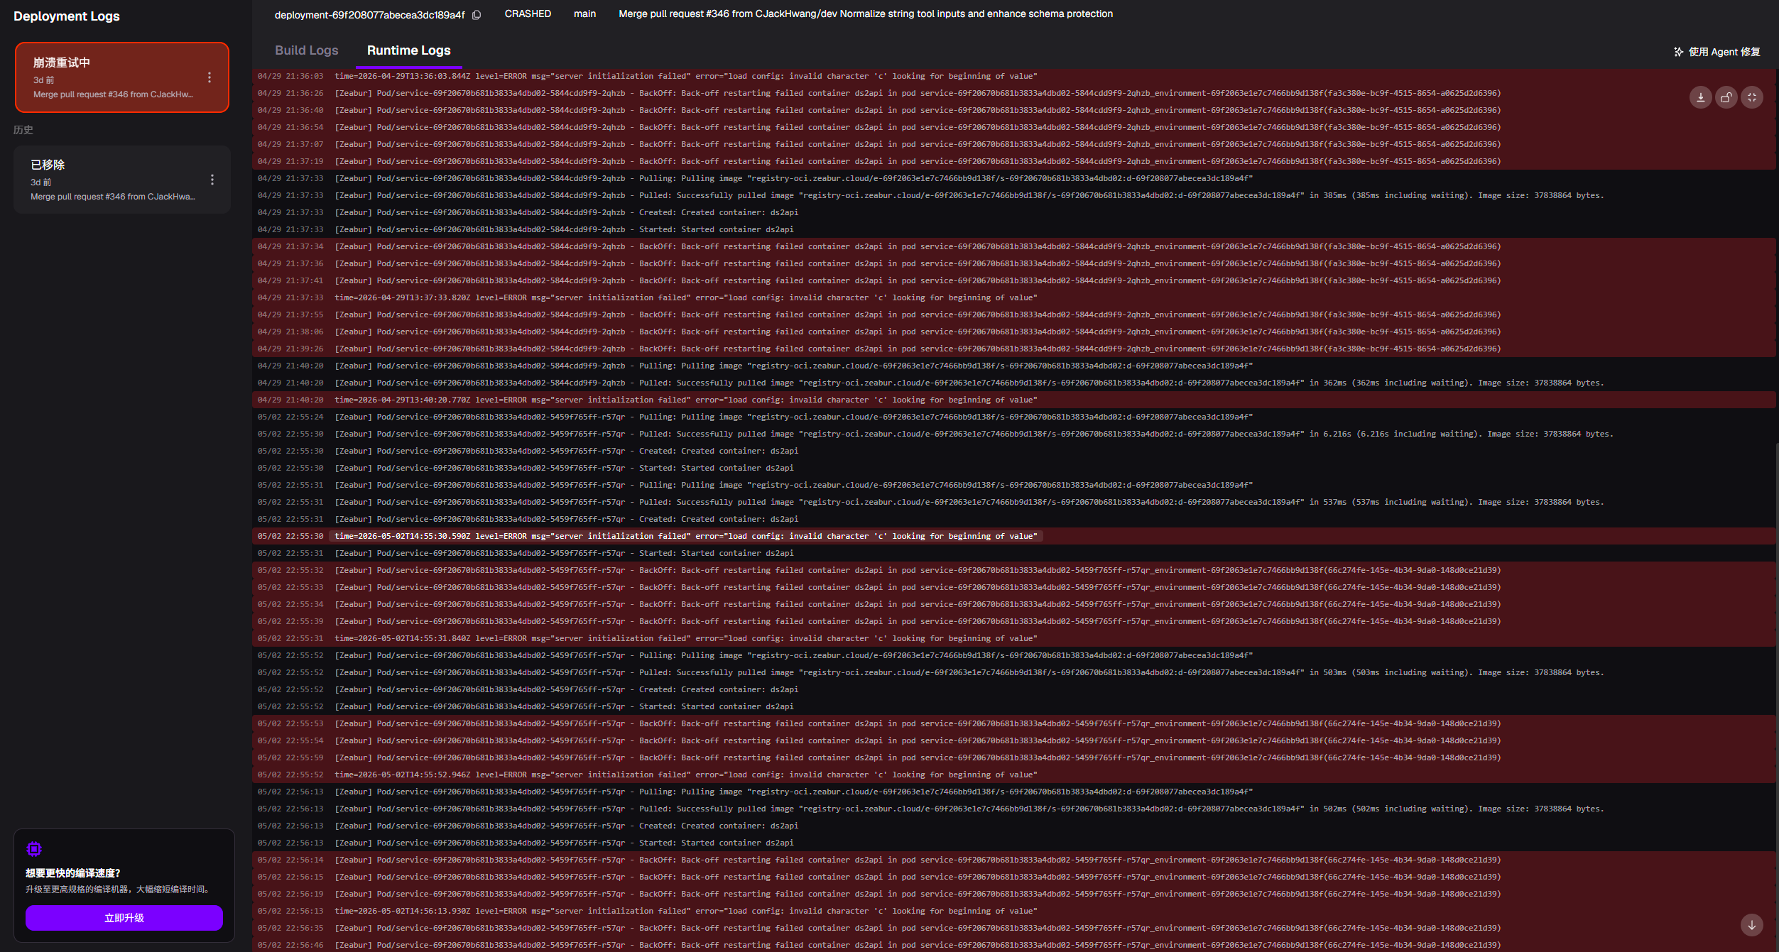Toggle the log scroll lock icon

point(1726,98)
